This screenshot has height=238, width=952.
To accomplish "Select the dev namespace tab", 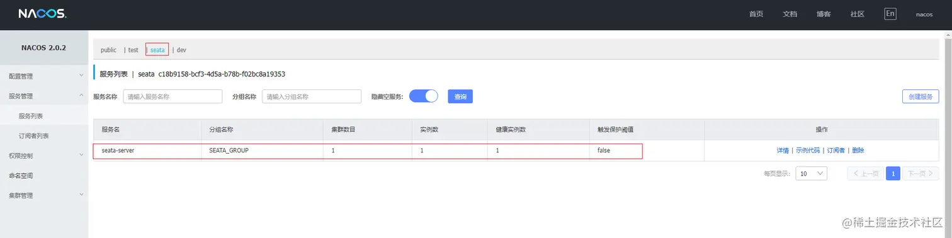I will (x=181, y=50).
